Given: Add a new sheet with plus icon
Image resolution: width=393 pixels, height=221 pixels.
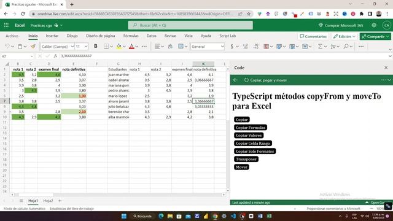Looking at the screenshot, I should pos(60,201).
